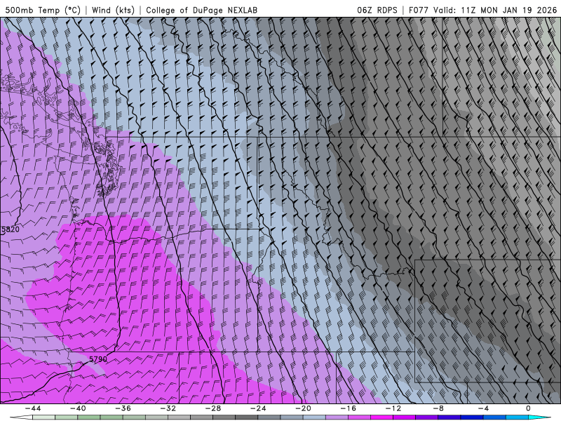Click the -44 color scale label
This screenshot has width=561, height=421.
(x=33, y=408)
